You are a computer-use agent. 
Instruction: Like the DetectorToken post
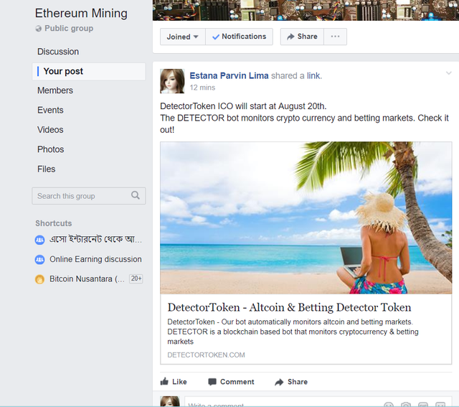[x=174, y=382]
